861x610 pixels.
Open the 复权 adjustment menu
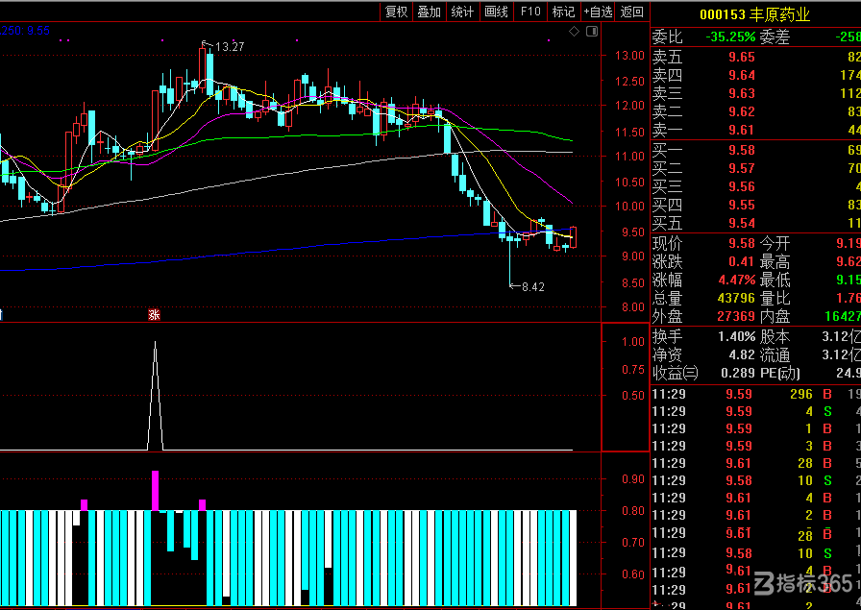point(397,12)
